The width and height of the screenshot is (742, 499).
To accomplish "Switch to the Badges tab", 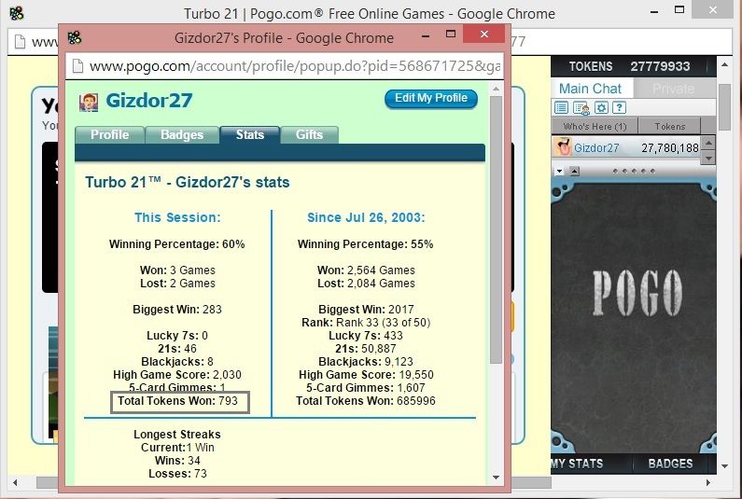I will [182, 135].
